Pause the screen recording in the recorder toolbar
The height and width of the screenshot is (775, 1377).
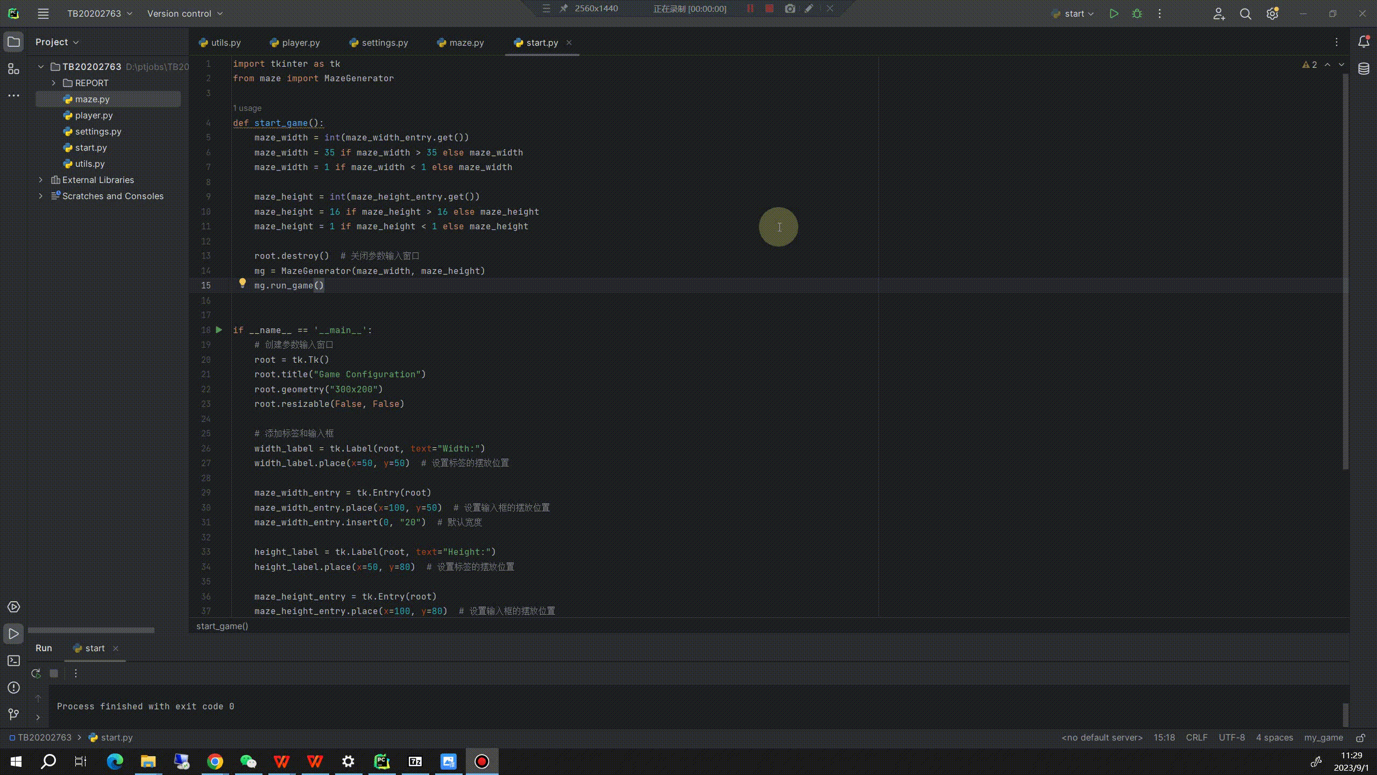click(x=750, y=9)
